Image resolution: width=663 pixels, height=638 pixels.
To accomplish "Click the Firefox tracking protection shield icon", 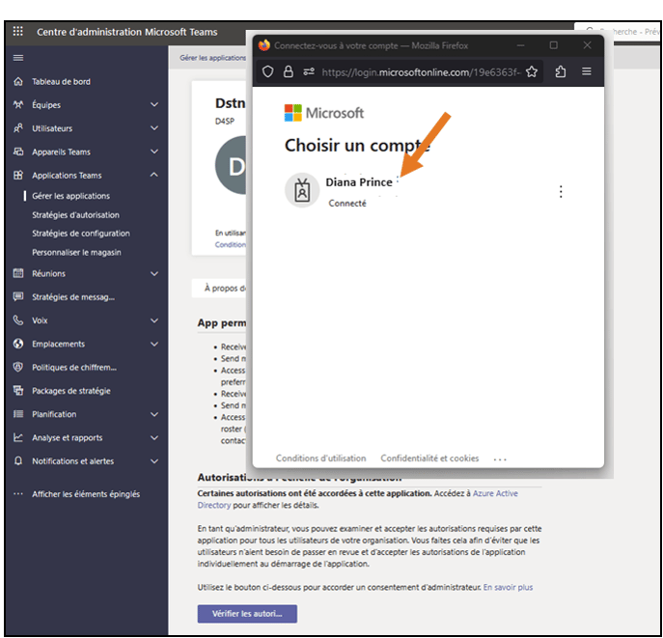I will [267, 71].
